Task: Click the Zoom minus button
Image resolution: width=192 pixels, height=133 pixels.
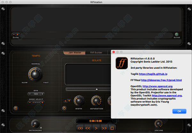Action: (14, 35)
